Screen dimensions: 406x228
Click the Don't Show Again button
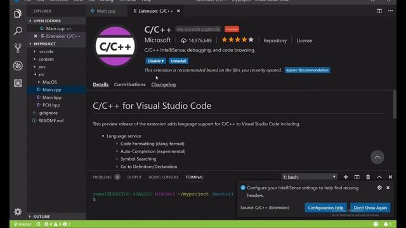click(370, 208)
